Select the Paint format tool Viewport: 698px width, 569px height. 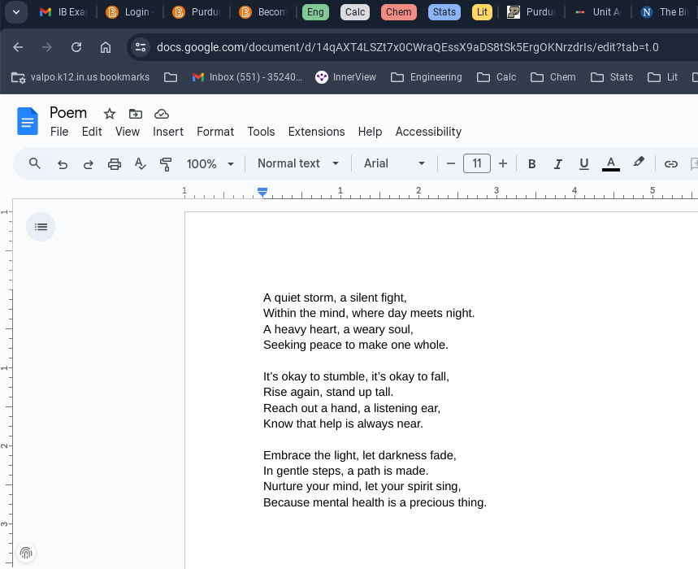(x=166, y=164)
